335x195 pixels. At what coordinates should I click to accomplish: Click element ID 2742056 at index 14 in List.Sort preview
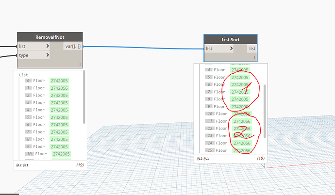pos(242,143)
